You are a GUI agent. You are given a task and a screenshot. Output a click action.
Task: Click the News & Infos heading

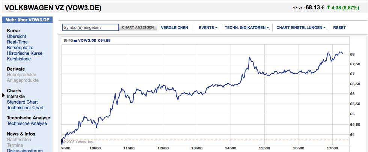21,134
